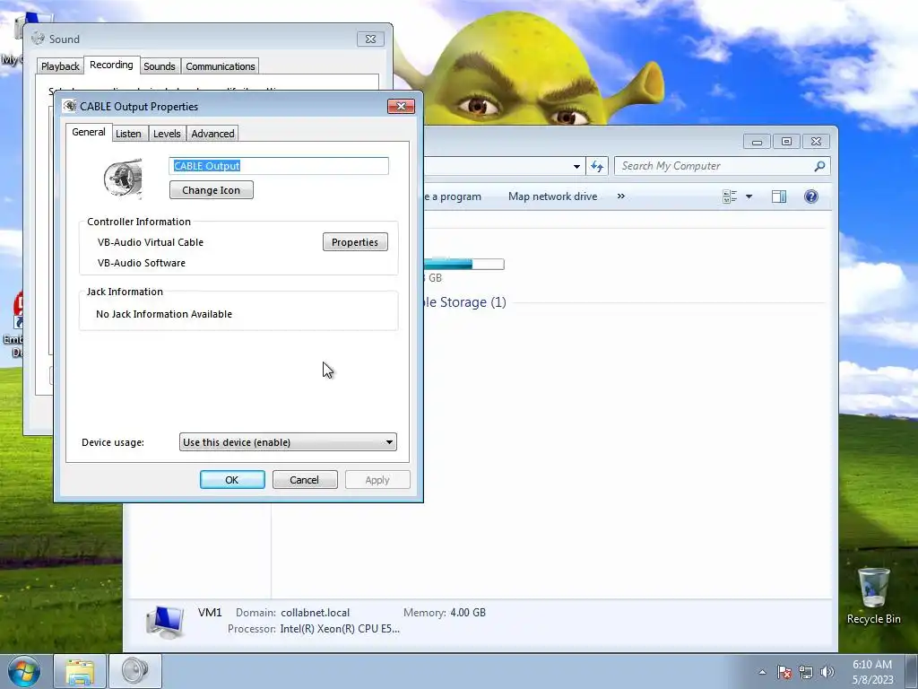Image resolution: width=918 pixels, height=689 pixels.
Task: Minimize the Explorer window
Action: [757, 142]
